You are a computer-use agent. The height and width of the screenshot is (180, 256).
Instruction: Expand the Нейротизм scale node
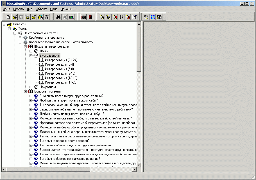point(31,87)
